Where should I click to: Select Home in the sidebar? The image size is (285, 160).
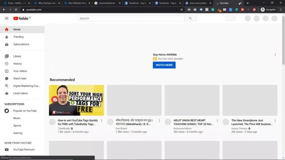[x=22, y=29]
